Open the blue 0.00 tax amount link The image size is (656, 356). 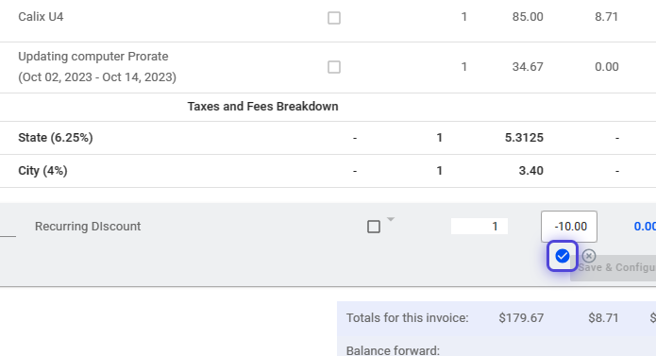point(645,227)
